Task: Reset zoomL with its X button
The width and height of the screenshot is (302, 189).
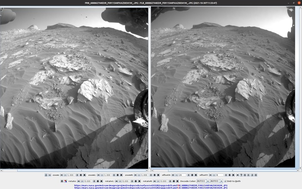Action: [121, 175]
